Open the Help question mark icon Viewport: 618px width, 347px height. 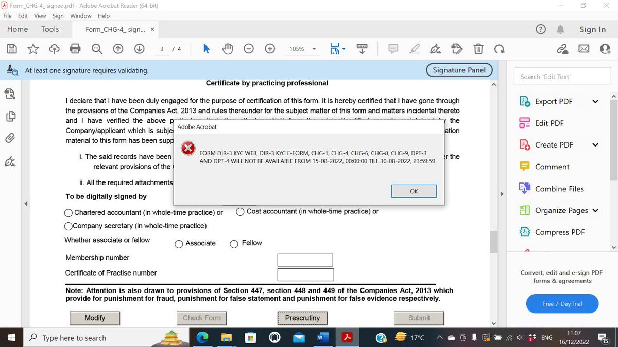(541, 29)
